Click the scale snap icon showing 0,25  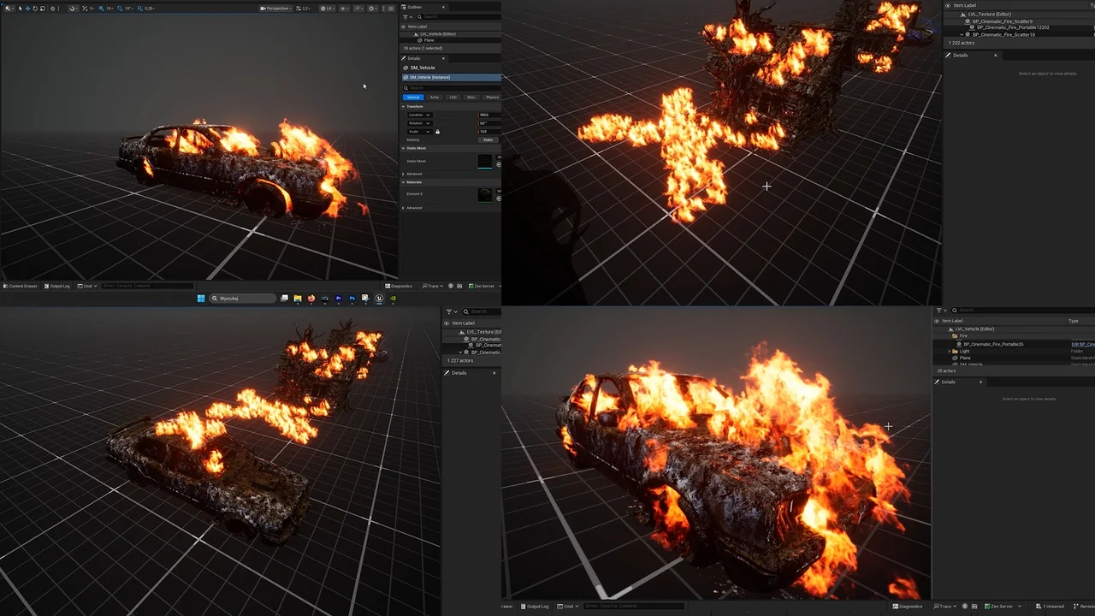(140, 9)
